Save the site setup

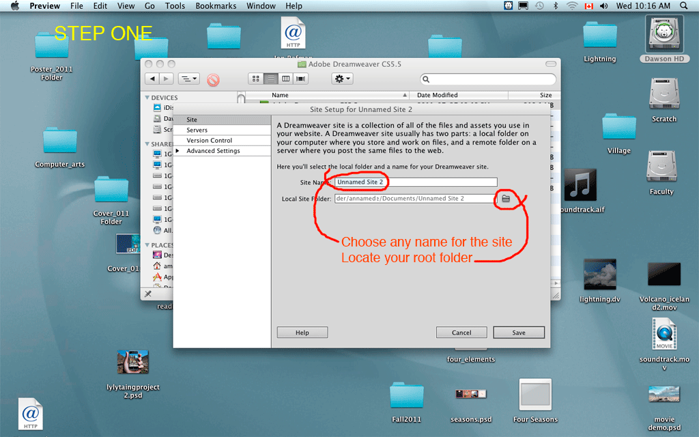pyautogui.click(x=519, y=333)
